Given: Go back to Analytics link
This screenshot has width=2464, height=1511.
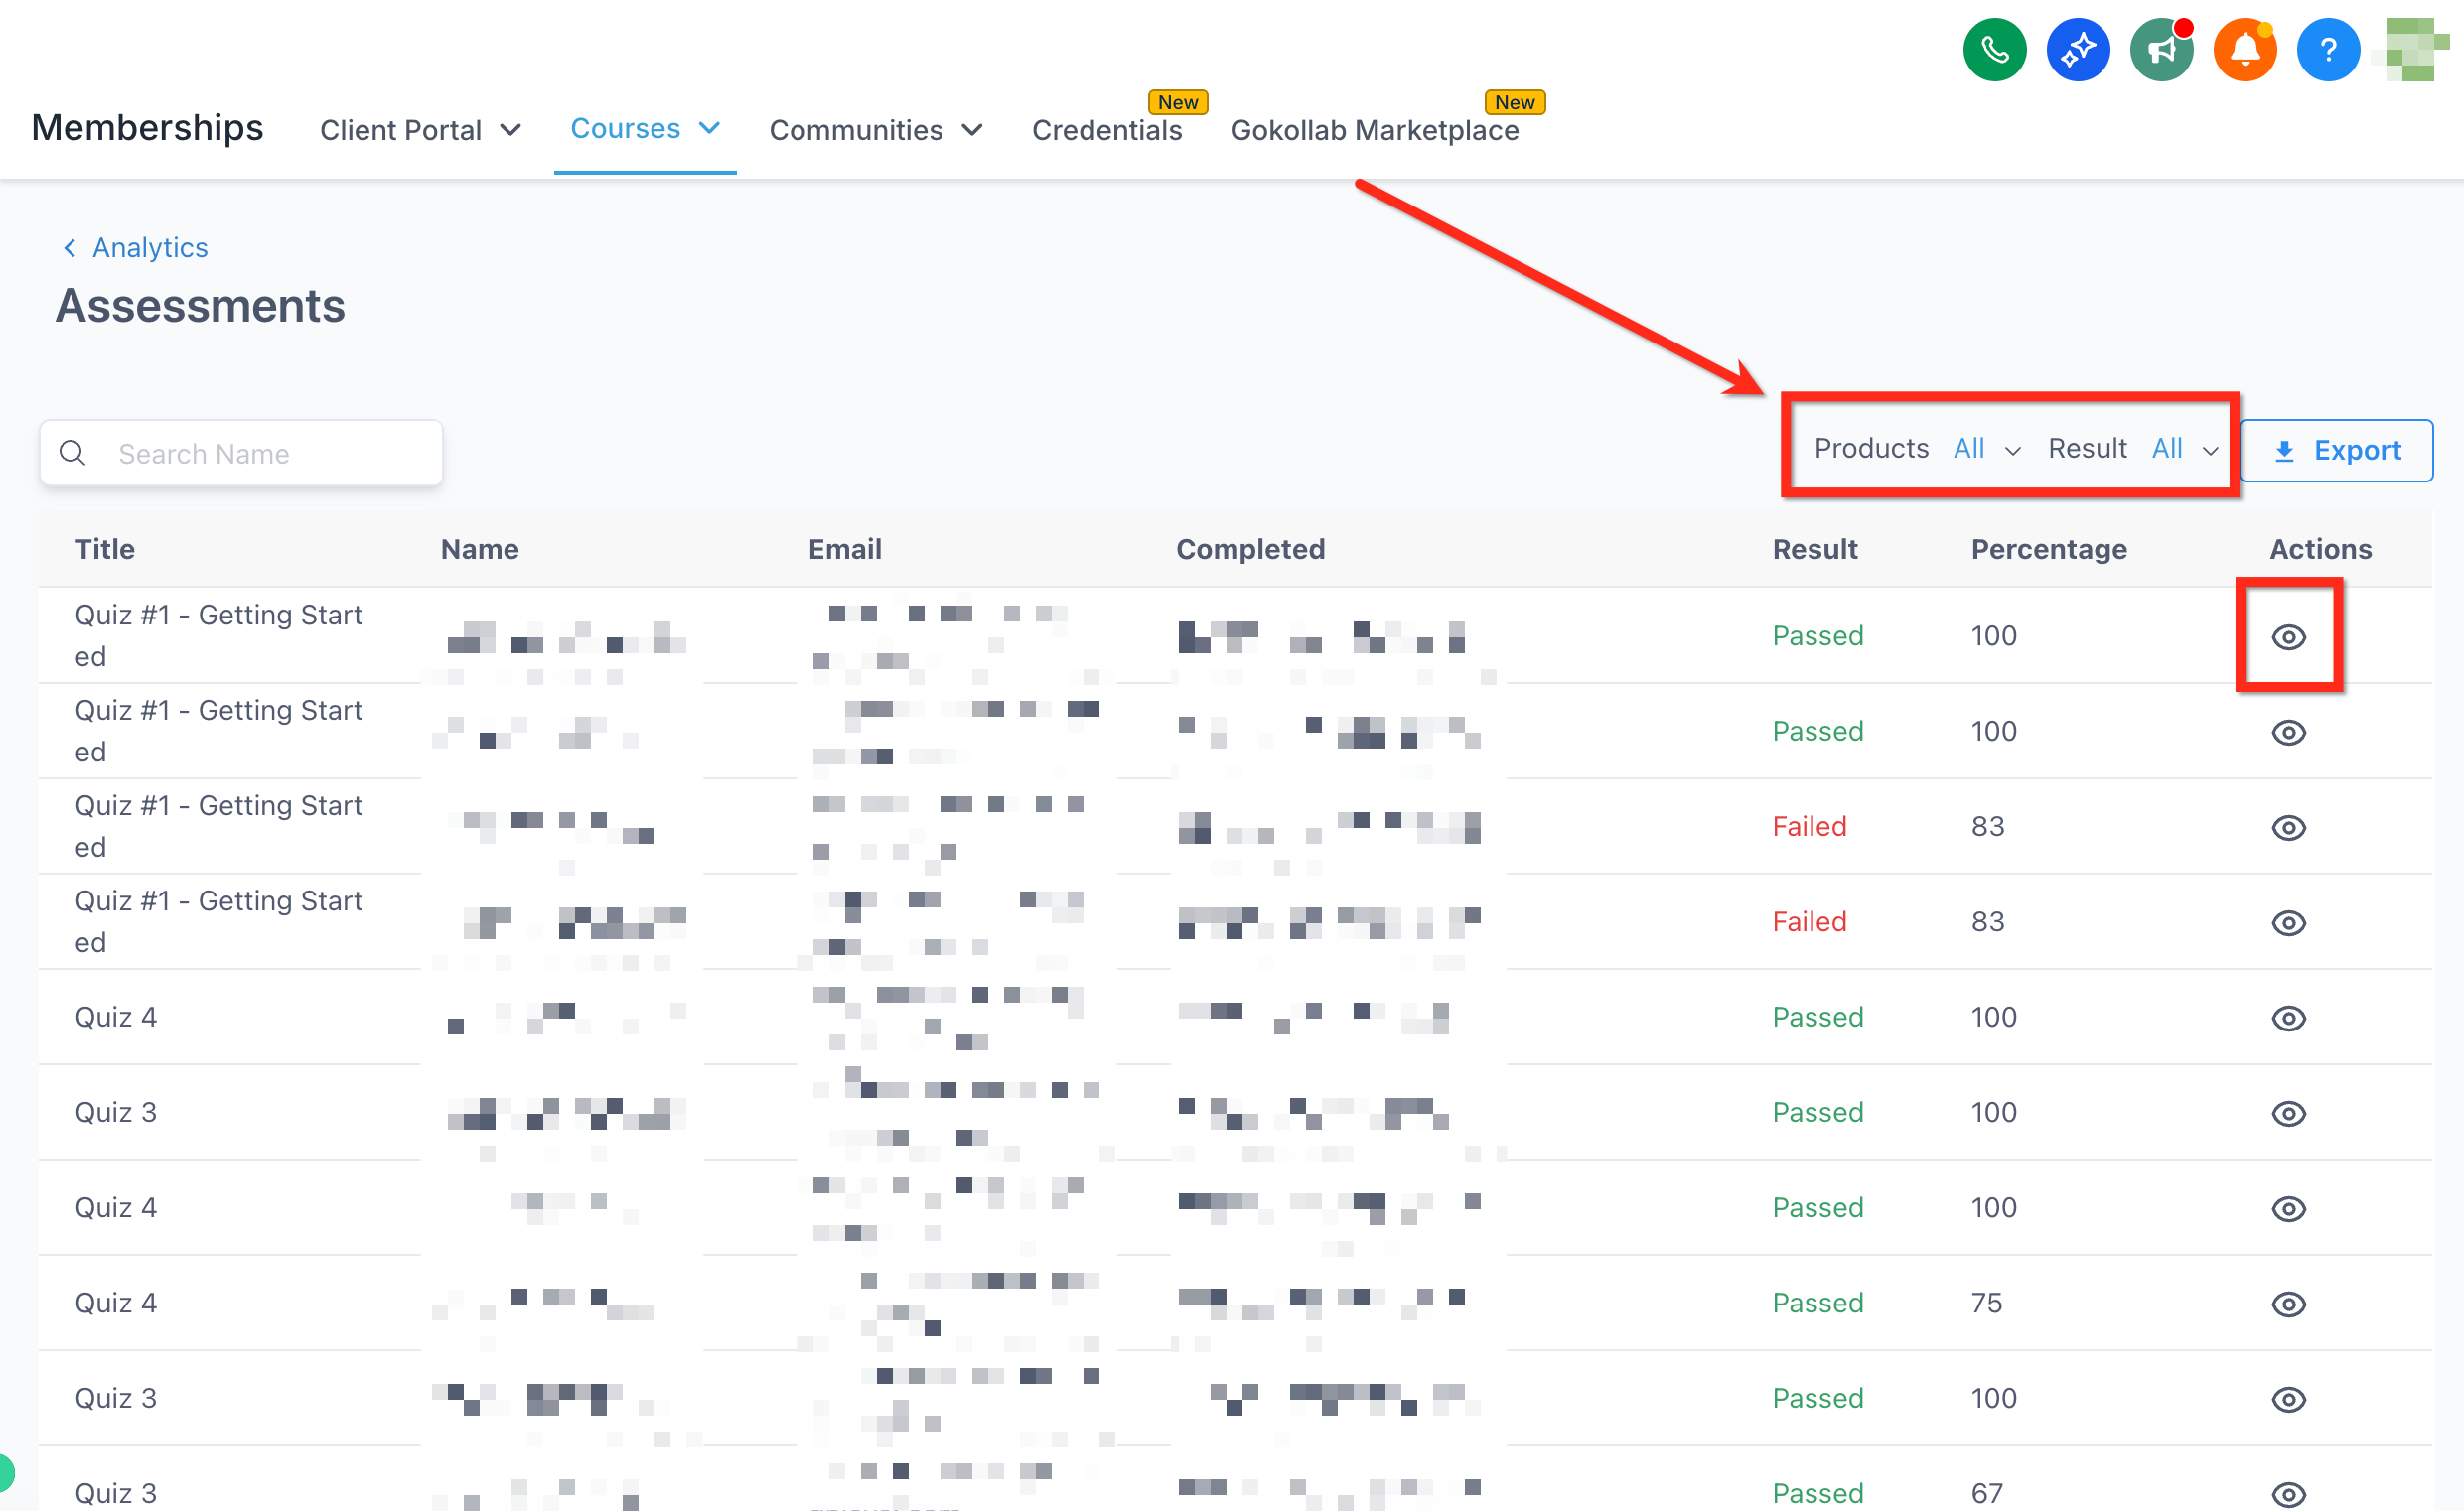Looking at the screenshot, I should [150, 248].
